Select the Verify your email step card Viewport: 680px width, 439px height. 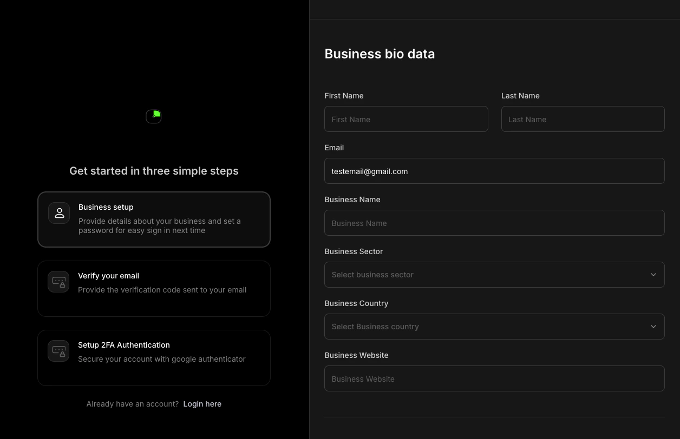point(154,288)
